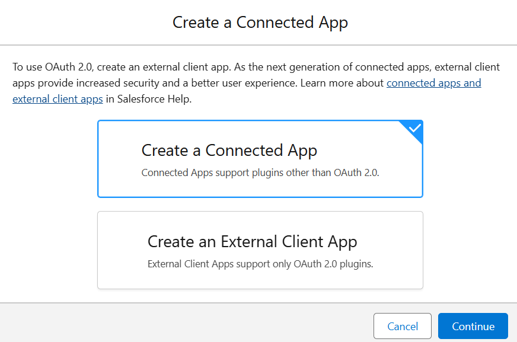517x342 pixels.
Task: Select the Create an External Client App option
Action: pos(260,250)
